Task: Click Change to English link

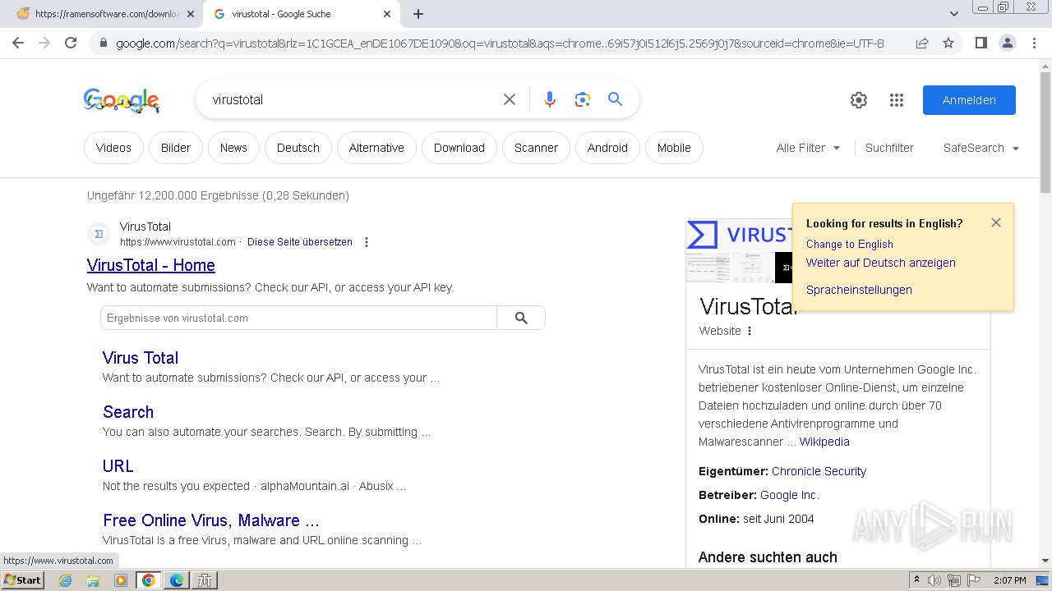Action: pos(850,244)
